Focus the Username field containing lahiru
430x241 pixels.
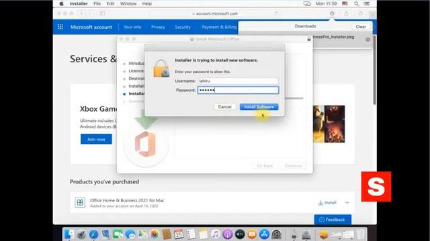[x=238, y=81]
